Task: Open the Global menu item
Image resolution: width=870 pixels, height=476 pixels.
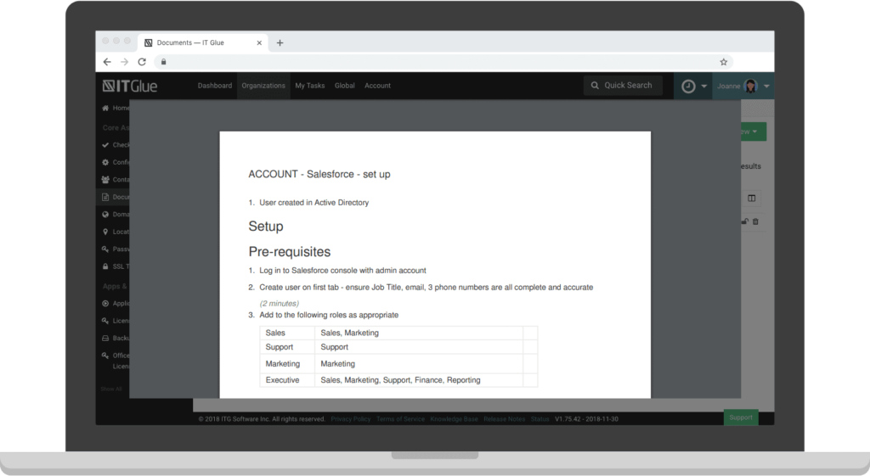Action: pyautogui.click(x=344, y=86)
